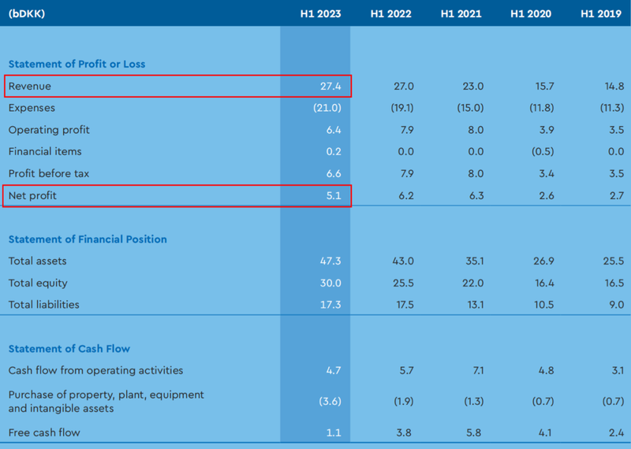Click the Operating profit row label

[49, 130]
